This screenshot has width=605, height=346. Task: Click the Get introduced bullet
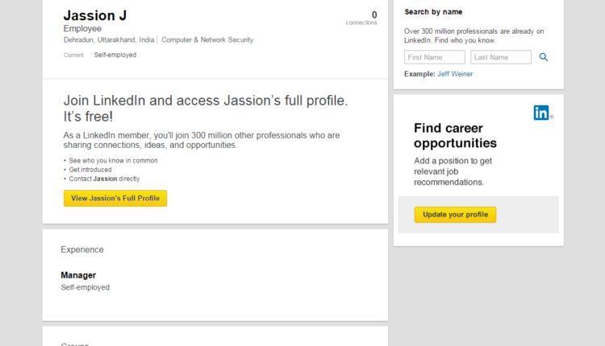click(90, 170)
